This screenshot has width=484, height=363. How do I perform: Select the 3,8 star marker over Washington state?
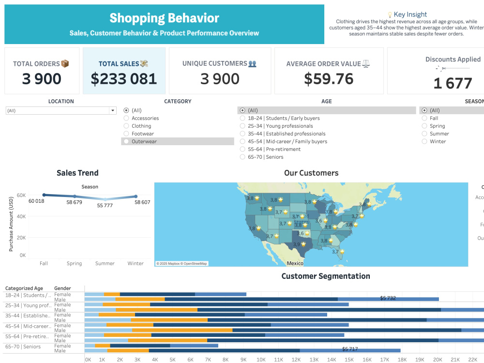[257, 198]
